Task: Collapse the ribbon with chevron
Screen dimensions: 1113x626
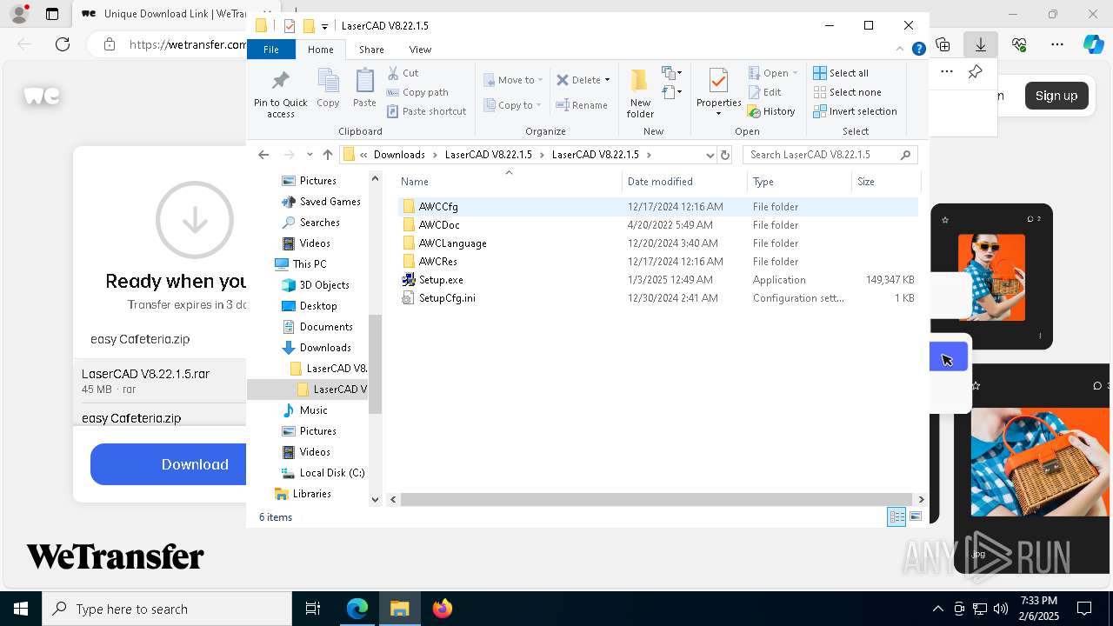Action: 900,50
